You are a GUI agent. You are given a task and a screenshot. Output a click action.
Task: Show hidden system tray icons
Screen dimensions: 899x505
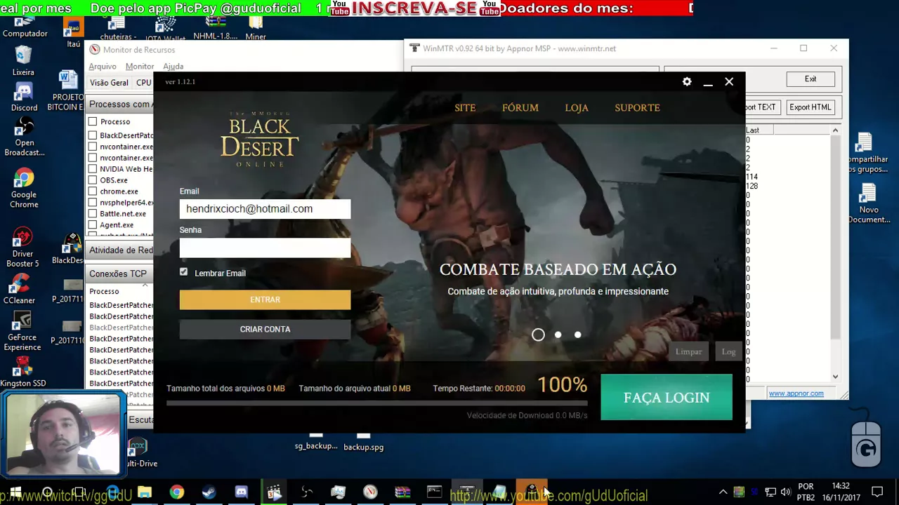[x=723, y=492]
